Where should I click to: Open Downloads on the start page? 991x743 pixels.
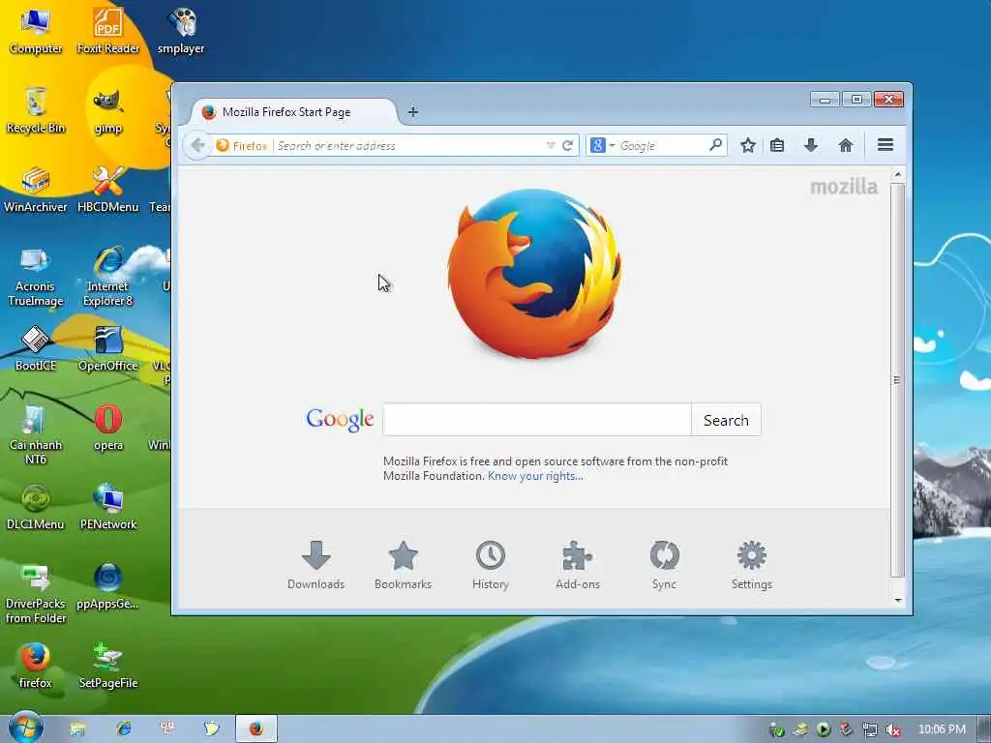point(316,565)
